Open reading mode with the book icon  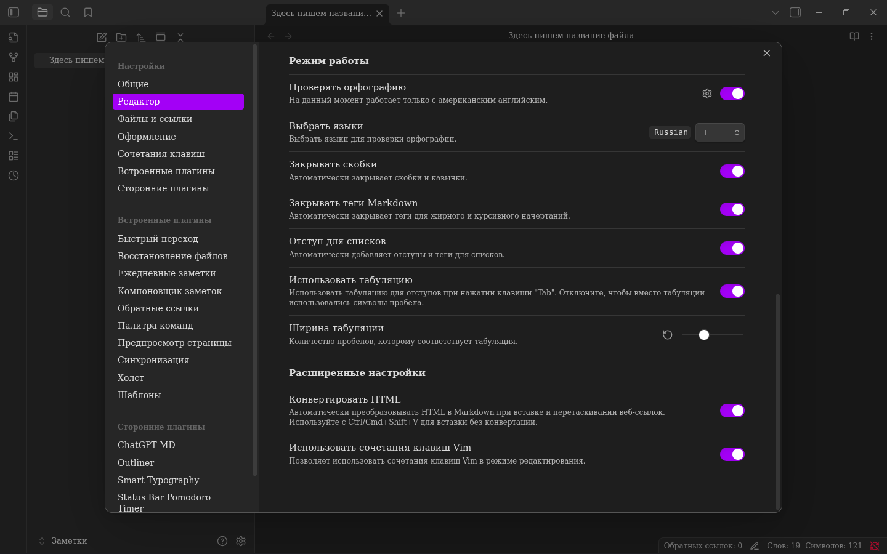tap(854, 36)
